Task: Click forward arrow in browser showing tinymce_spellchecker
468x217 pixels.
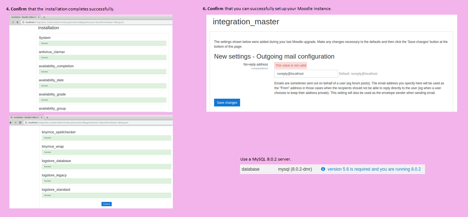Action: tap(16, 123)
